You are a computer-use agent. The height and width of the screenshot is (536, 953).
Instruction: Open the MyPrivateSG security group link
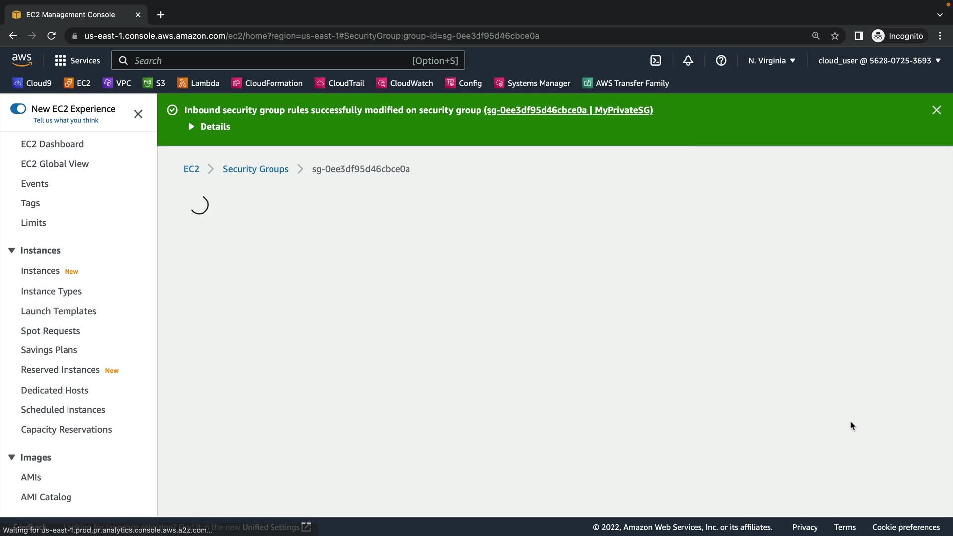(568, 110)
